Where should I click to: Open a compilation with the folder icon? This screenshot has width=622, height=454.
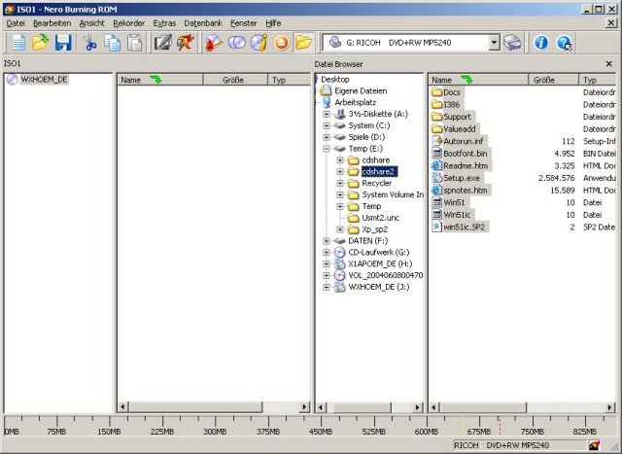coord(41,43)
